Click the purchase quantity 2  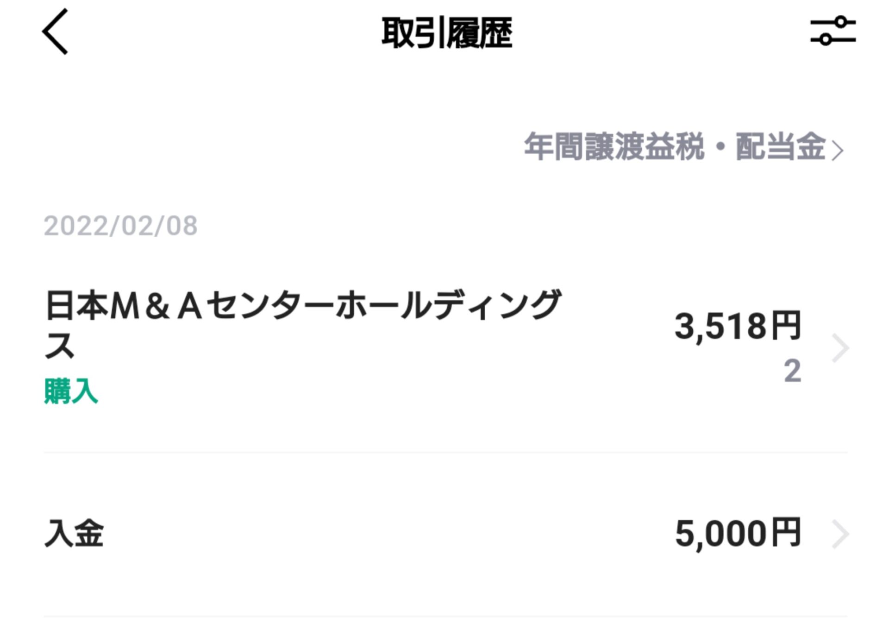[792, 371]
